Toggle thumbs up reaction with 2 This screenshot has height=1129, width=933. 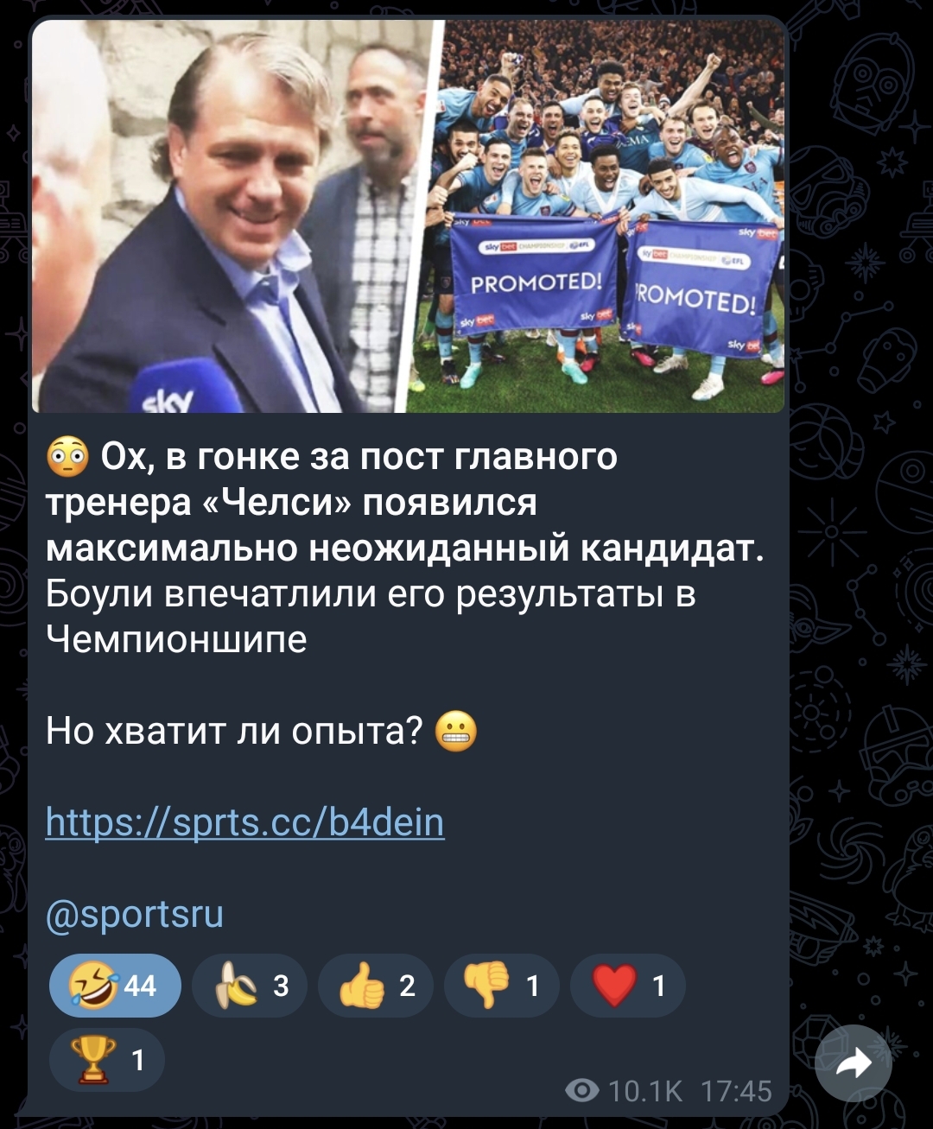[x=376, y=986]
